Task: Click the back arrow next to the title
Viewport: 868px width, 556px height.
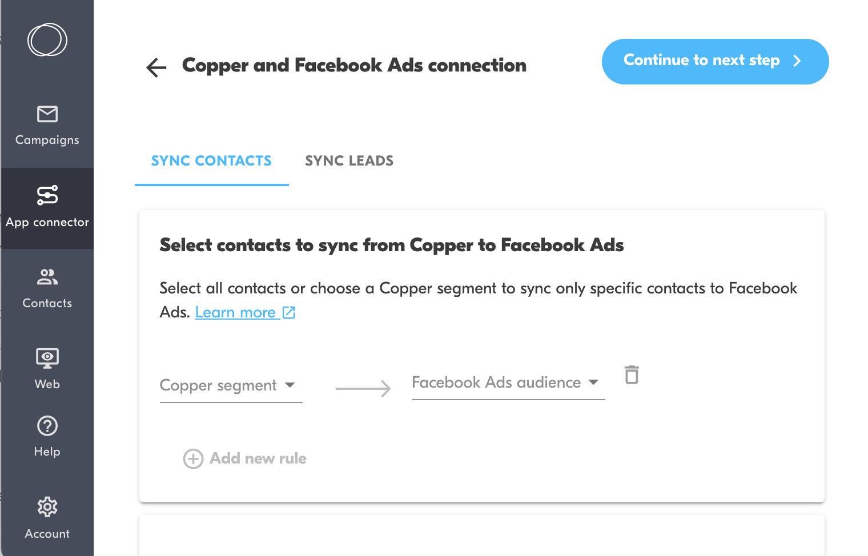Action: point(156,67)
